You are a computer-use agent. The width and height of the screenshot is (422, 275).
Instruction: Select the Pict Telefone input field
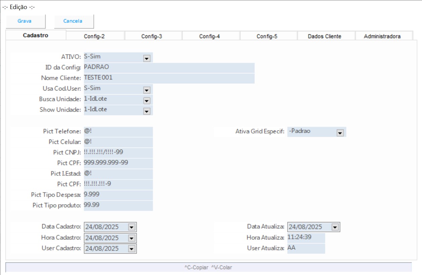tap(118, 131)
